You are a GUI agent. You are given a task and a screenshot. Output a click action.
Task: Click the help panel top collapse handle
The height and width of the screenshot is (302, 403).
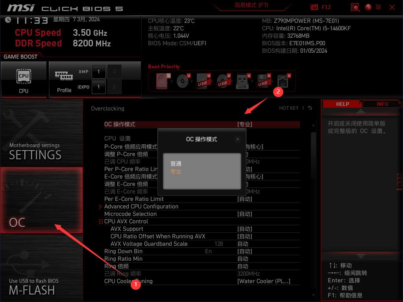pyautogui.click(x=361, y=111)
